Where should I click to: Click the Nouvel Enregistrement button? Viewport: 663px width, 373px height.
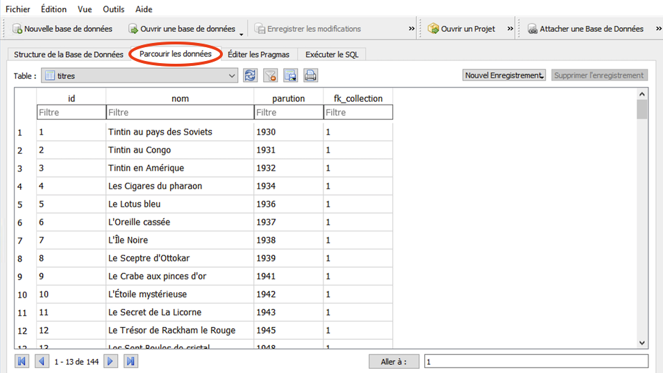(x=505, y=75)
